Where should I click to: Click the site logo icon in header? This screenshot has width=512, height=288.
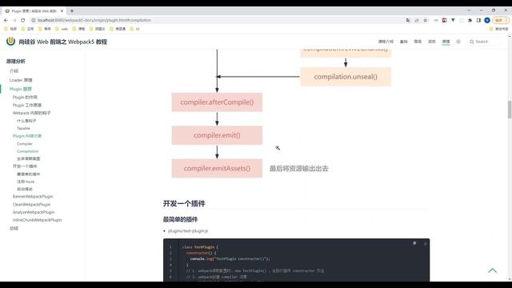pos(10,41)
